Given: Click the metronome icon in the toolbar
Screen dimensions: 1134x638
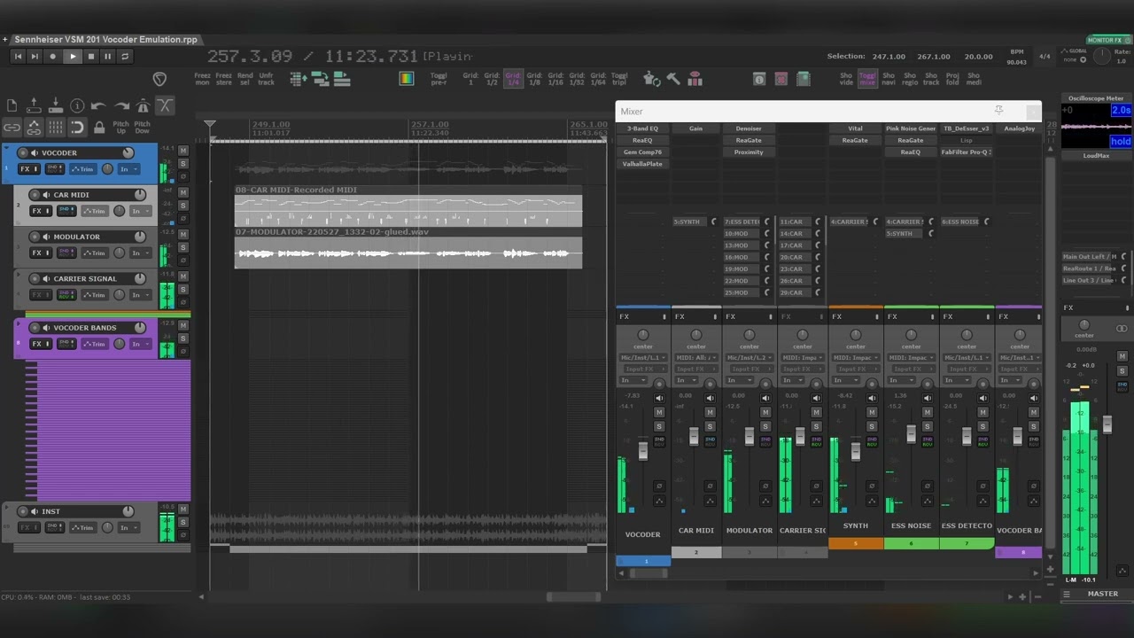Looking at the screenshot, I should coord(143,106).
